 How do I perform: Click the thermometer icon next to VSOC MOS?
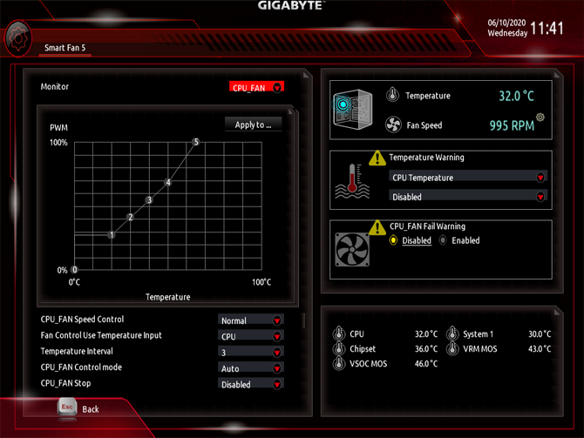click(338, 363)
